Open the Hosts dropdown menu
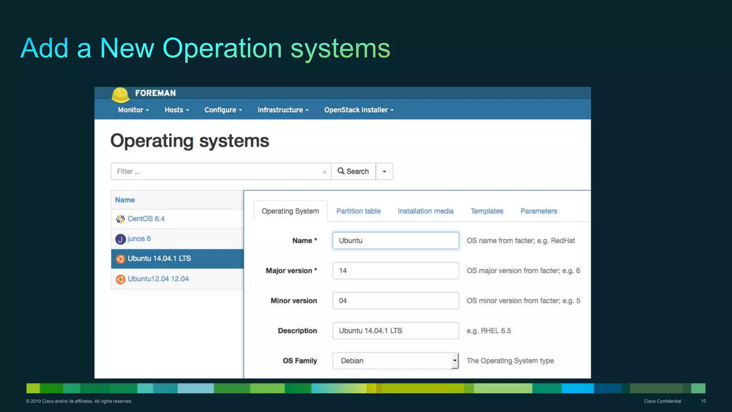This screenshot has height=412, width=732. coord(177,110)
